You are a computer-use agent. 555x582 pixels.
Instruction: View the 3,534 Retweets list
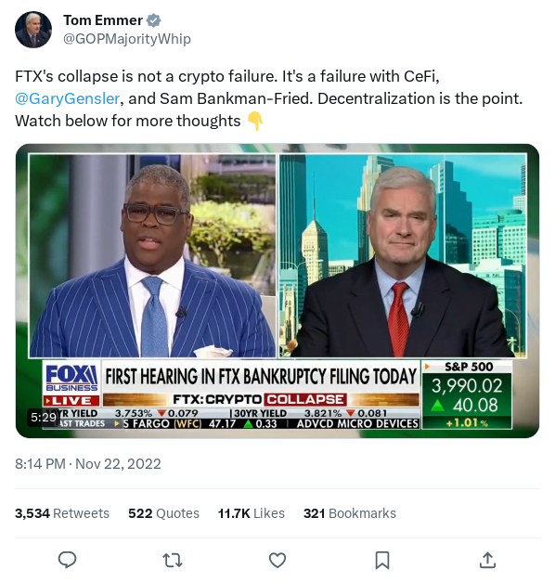pyautogui.click(x=62, y=513)
